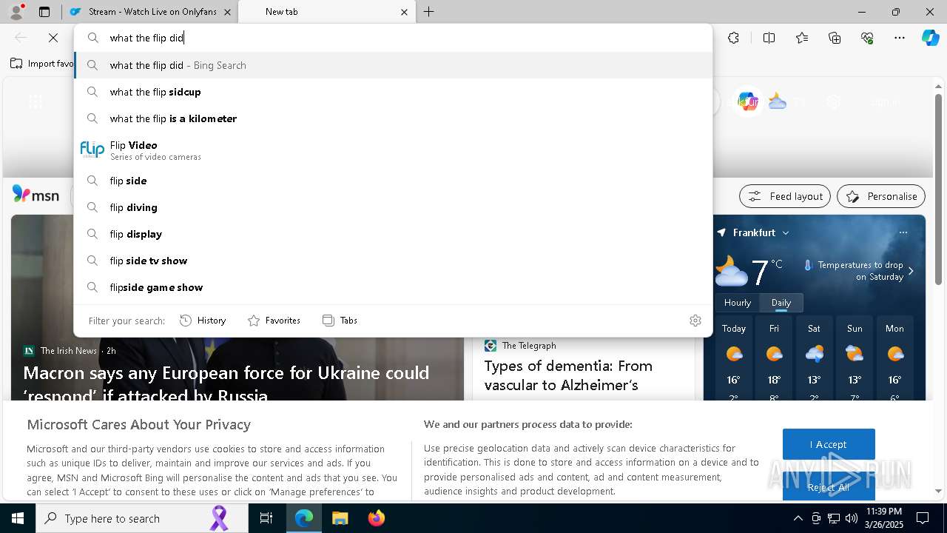947x533 pixels.
Task: Open address bar suggestion settings gear
Action: point(695,321)
